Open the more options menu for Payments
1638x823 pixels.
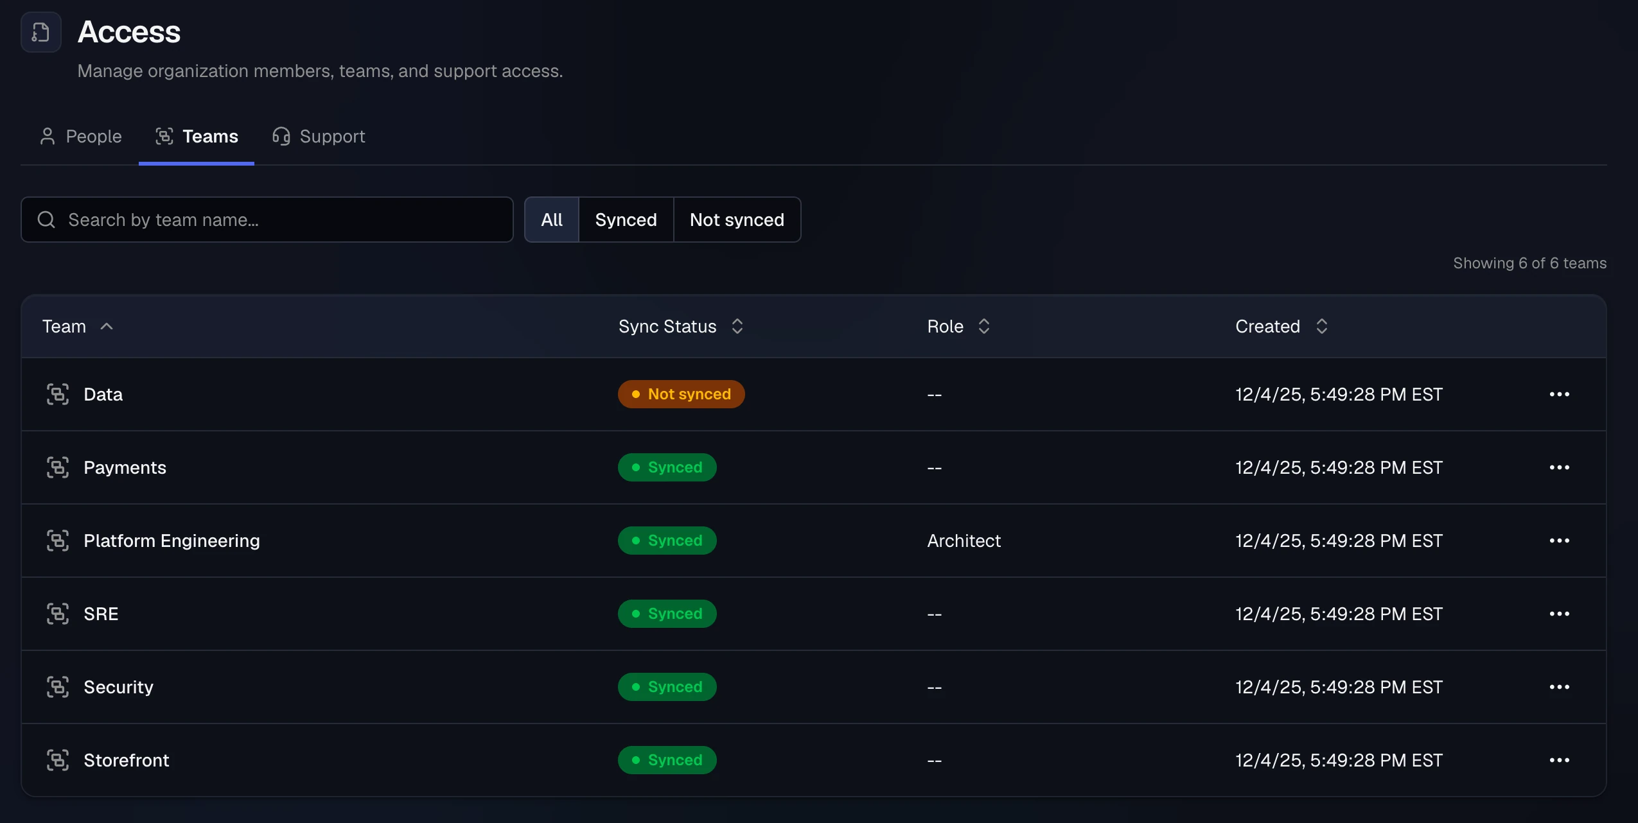1560,467
